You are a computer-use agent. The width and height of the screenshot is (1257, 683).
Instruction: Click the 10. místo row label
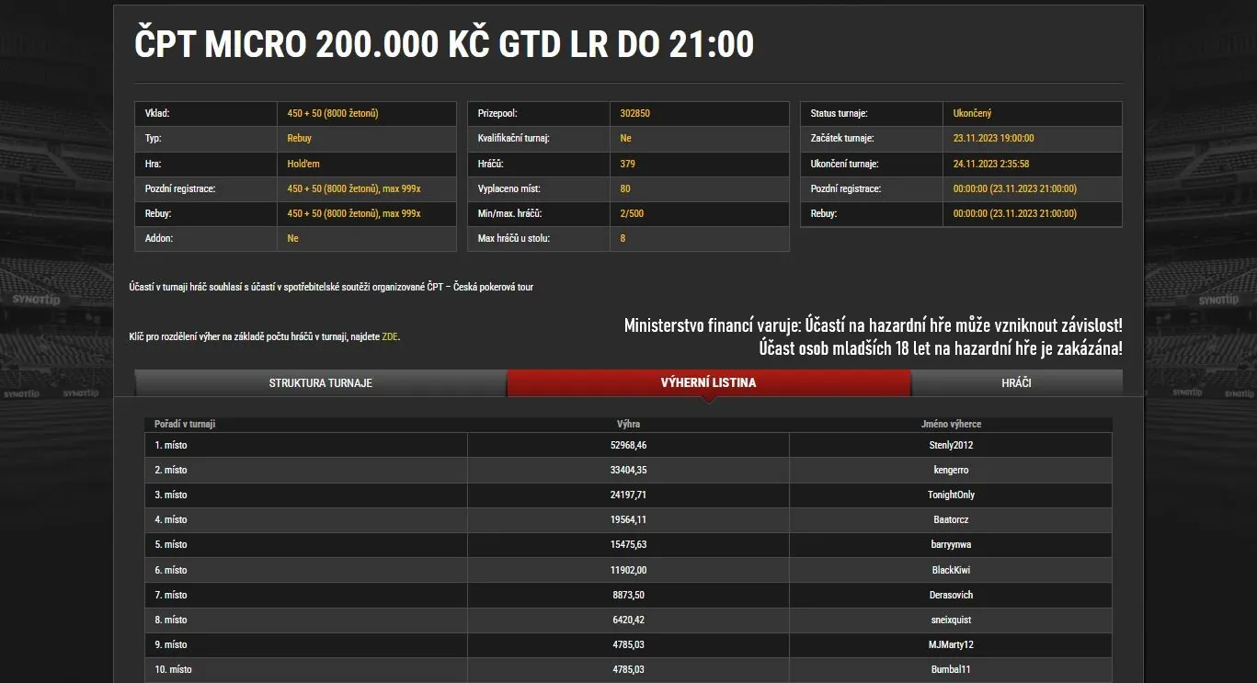(x=173, y=669)
